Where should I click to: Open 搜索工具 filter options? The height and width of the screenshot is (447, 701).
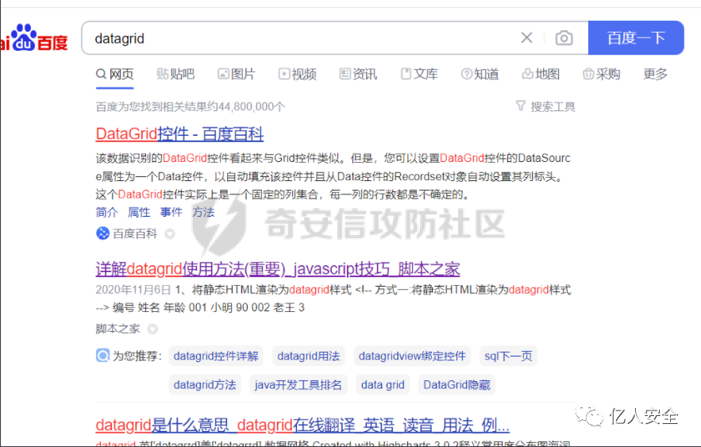point(545,106)
